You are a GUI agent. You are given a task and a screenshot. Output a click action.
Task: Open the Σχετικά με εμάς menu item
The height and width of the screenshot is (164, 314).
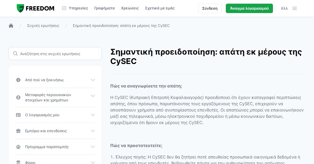pyautogui.click(x=160, y=8)
